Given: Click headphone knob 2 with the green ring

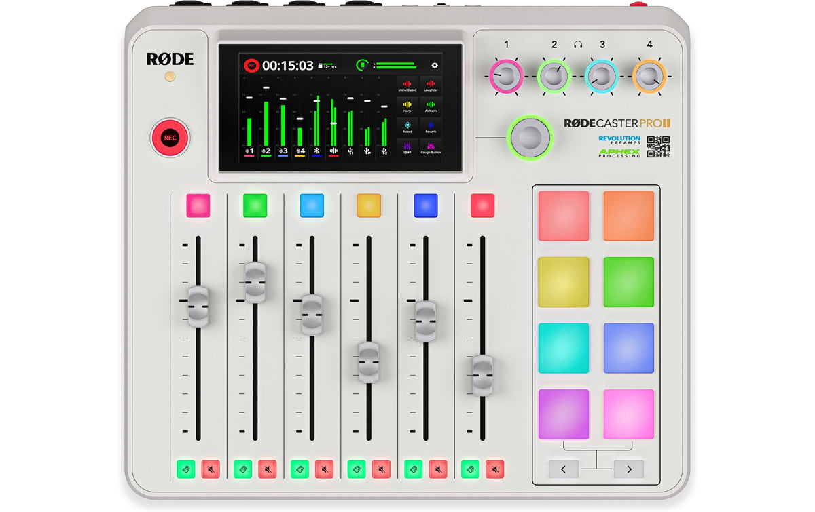Looking at the screenshot, I should [x=554, y=76].
